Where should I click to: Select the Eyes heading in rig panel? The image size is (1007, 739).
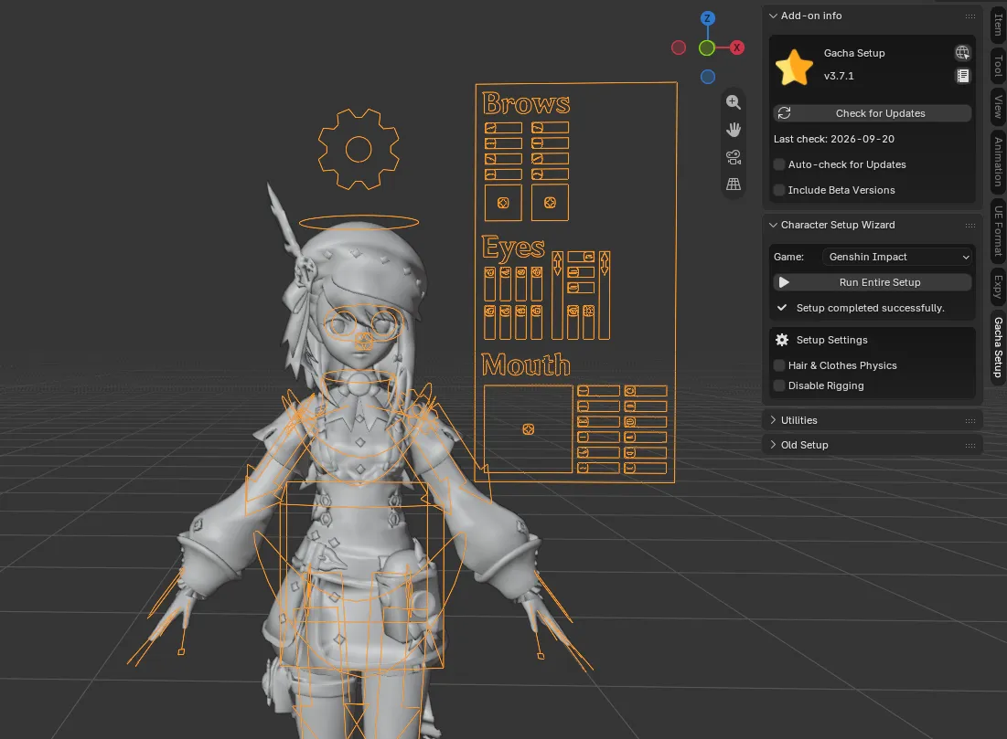click(x=513, y=248)
